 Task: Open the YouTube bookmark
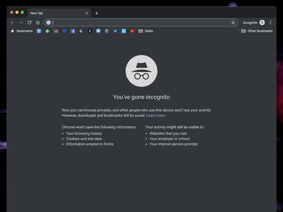click(132, 31)
